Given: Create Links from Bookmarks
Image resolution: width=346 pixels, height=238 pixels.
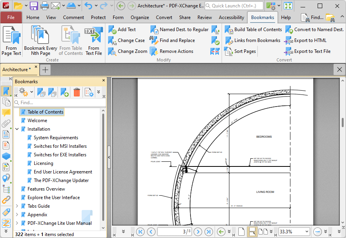Looking at the screenshot, I should [252, 40].
